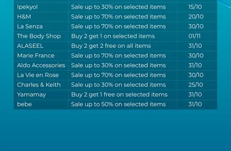Click the 25/10 date for Charles & Keith
231x151 pixels.
point(196,85)
